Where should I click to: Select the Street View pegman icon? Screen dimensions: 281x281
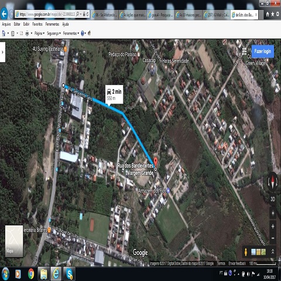(246, 252)
